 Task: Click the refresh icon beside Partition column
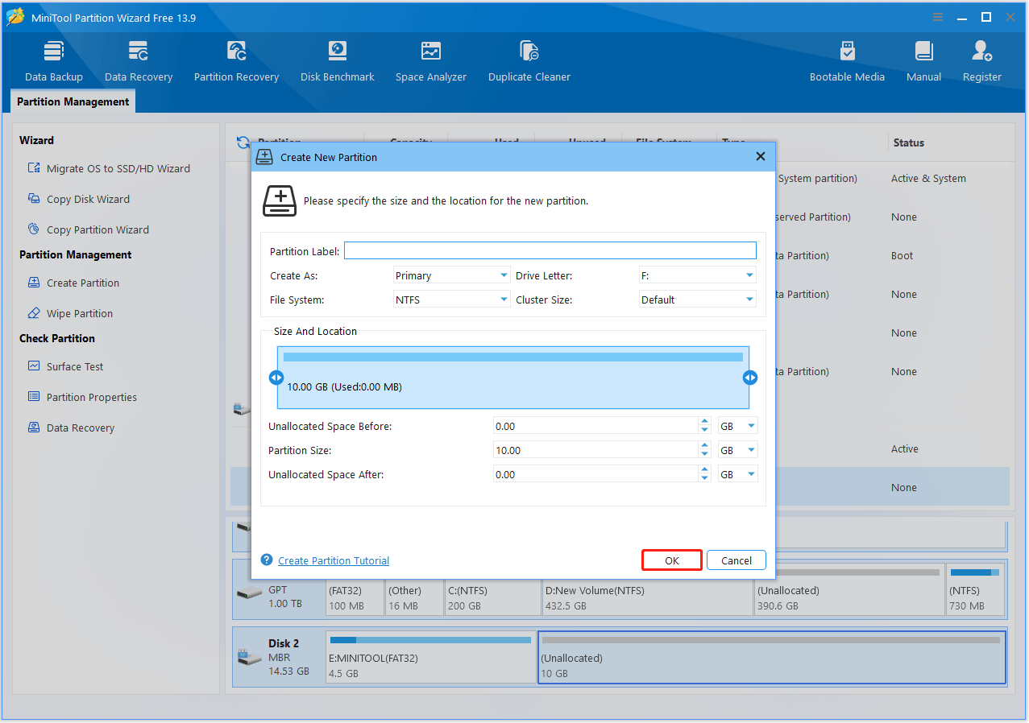click(x=243, y=143)
